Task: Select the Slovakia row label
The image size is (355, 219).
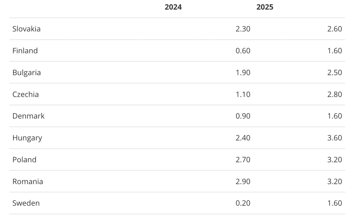Action: (x=26, y=29)
